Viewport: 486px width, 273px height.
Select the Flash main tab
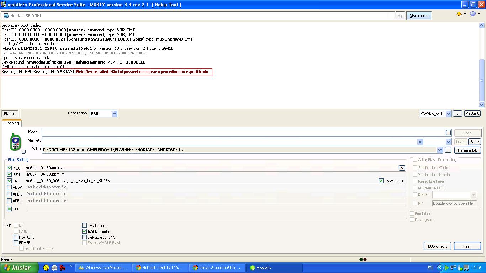tap(9, 114)
